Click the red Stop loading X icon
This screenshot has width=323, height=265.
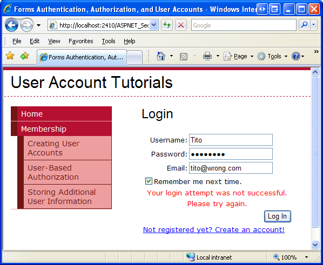[x=181, y=25]
